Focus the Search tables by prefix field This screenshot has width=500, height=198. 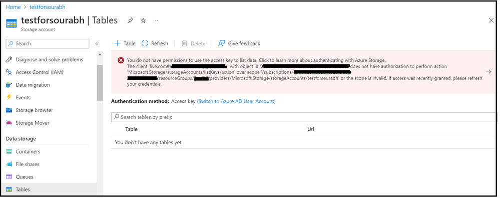[x=304, y=117]
